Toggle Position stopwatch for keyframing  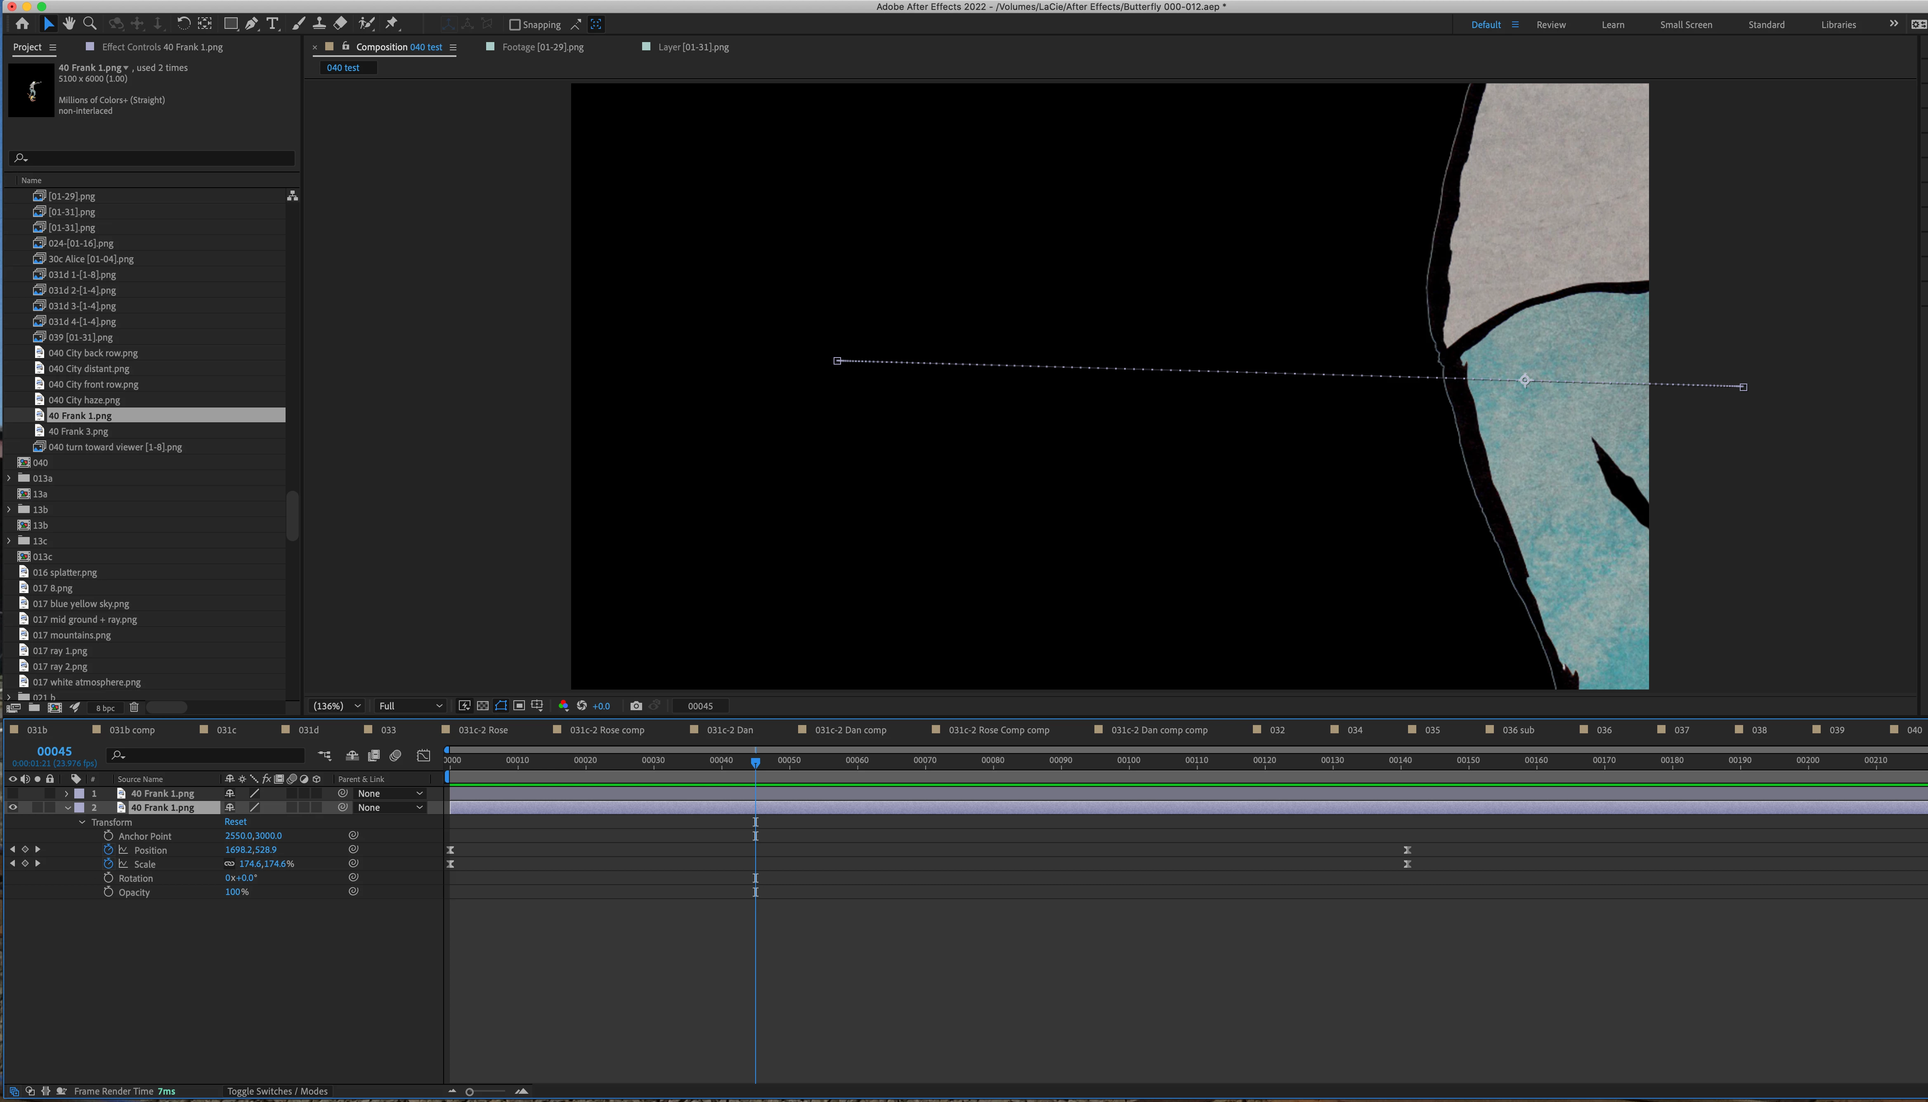tap(108, 850)
